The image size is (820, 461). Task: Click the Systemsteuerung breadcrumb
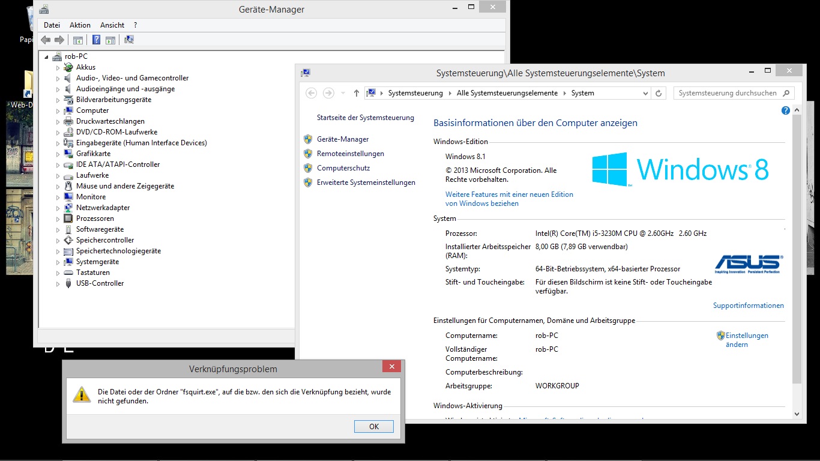[415, 93]
